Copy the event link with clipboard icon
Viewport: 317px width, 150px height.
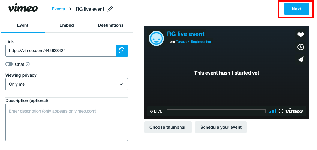[x=122, y=51]
